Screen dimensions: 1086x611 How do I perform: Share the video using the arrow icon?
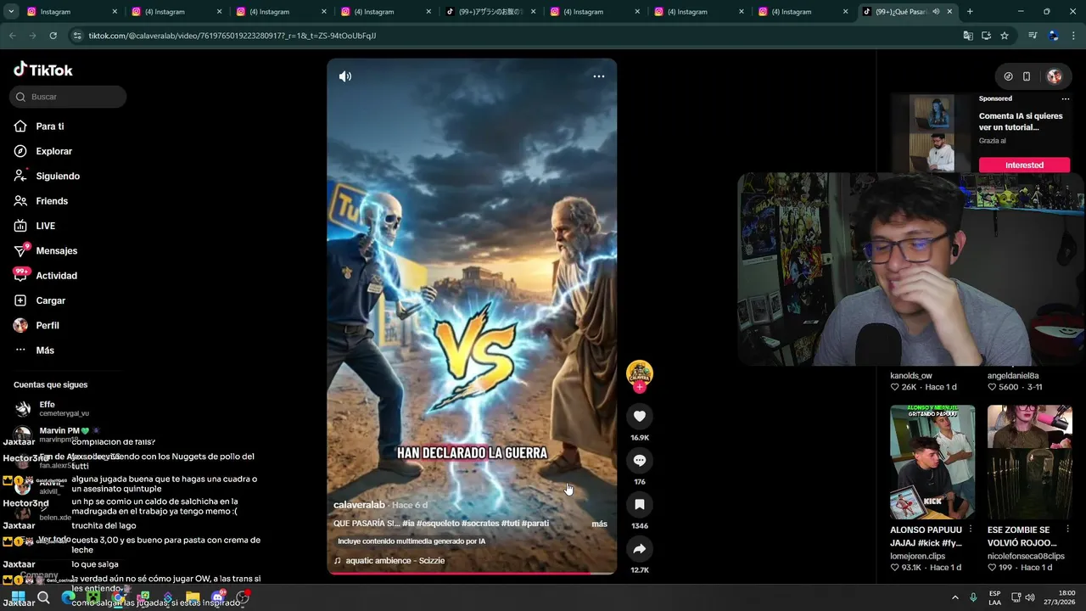[x=640, y=548]
